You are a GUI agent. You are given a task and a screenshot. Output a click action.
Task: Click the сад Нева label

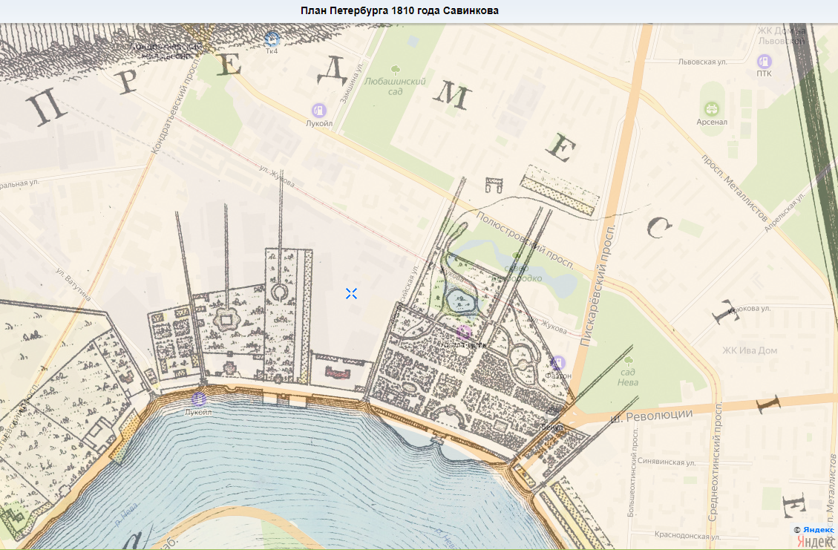pos(628,377)
